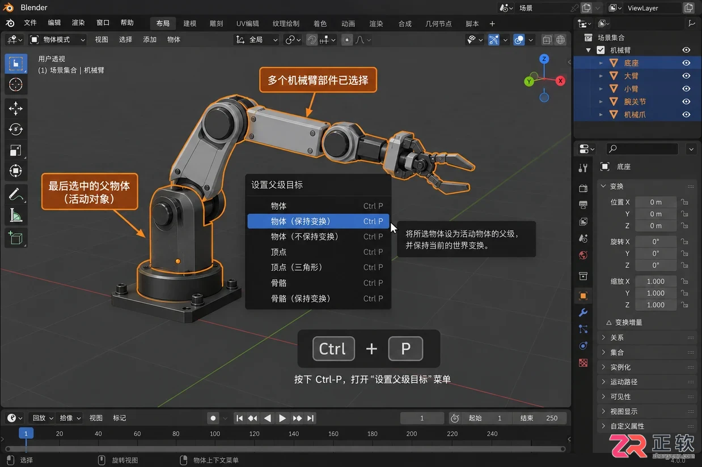Choose 顶点（三角形）in parent menu
This screenshot has height=467, width=702.
[318, 267]
